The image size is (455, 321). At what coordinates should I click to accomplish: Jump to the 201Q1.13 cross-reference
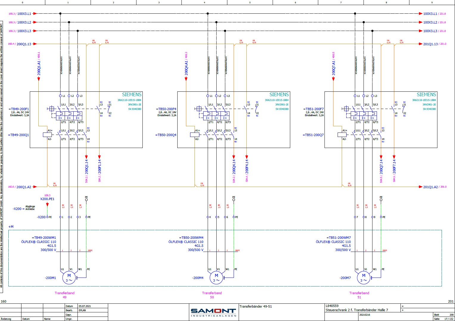coord(435,44)
